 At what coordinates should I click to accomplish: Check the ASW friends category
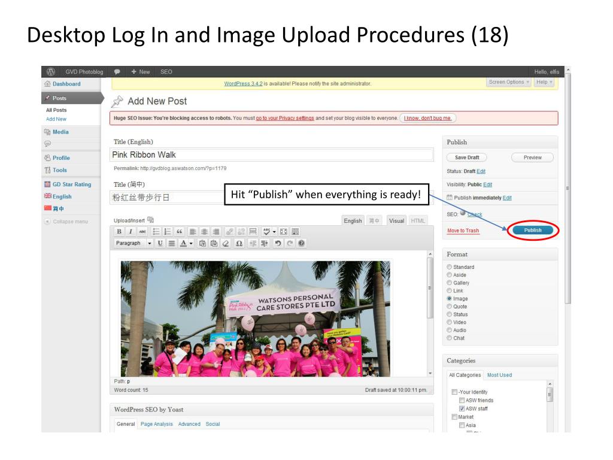pyautogui.click(x=462, y=400)
